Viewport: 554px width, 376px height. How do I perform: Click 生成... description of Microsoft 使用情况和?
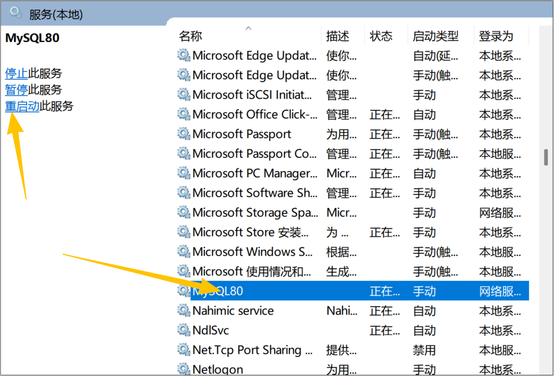(x=342, y=271)
